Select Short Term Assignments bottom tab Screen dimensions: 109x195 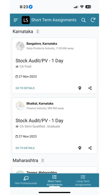click(x=54, y=180)
